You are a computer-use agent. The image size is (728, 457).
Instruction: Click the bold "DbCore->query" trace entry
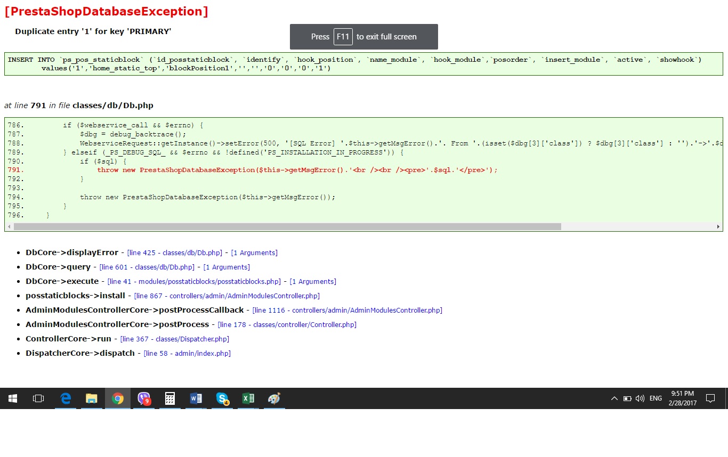click(x=58, y=267)
